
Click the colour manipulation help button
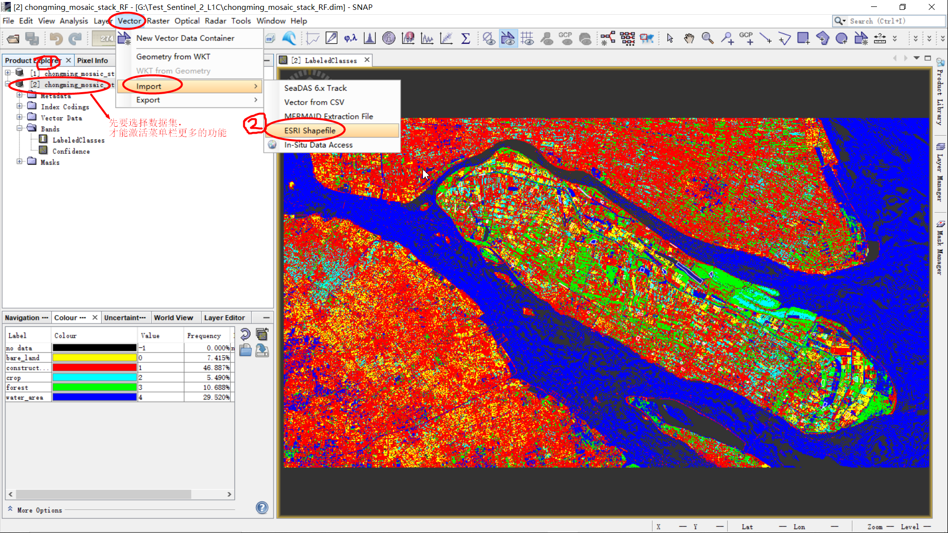[262, 507]
